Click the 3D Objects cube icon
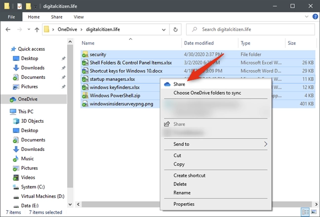The image size is (320, 217). [16, 121]
